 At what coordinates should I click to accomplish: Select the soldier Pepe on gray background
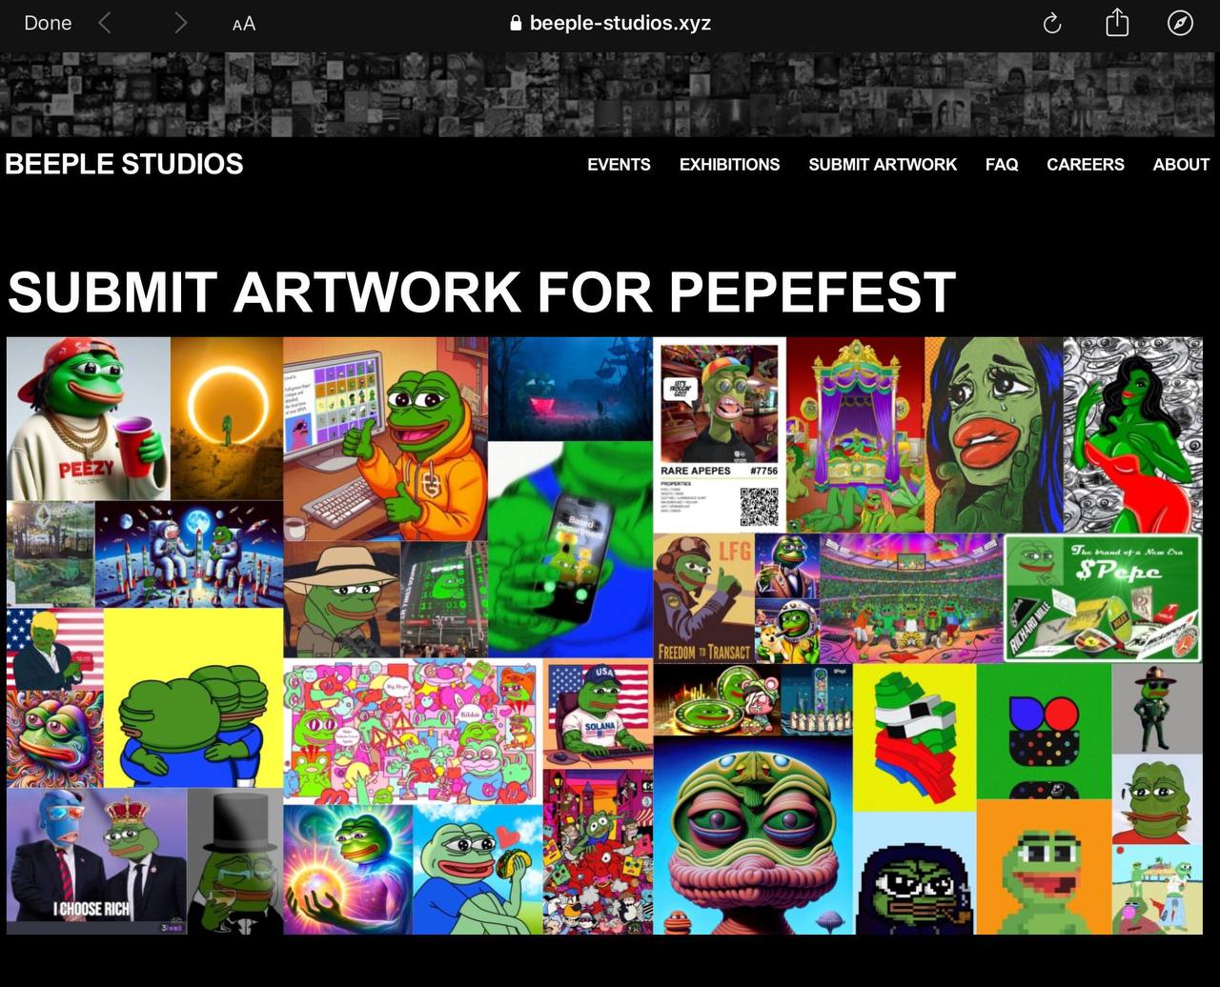pyautogui.click(x=1157, y=708)
